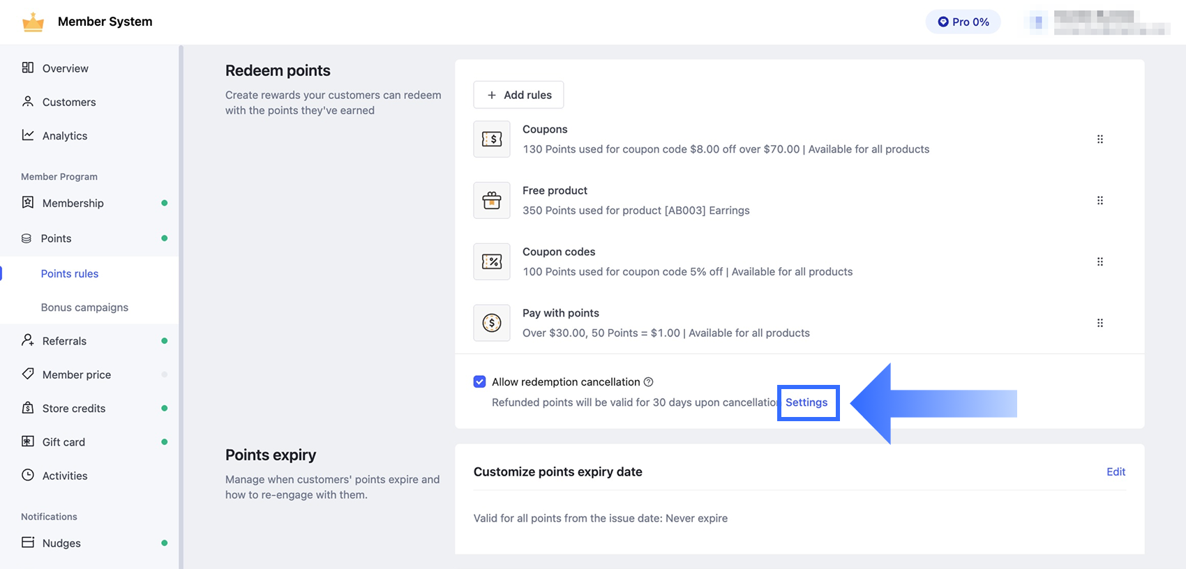Edit the customize points expiry date
Image resolution: width=1186 pixels, height=569 pixels.
pyautogui.click(x=1116, y=471)
